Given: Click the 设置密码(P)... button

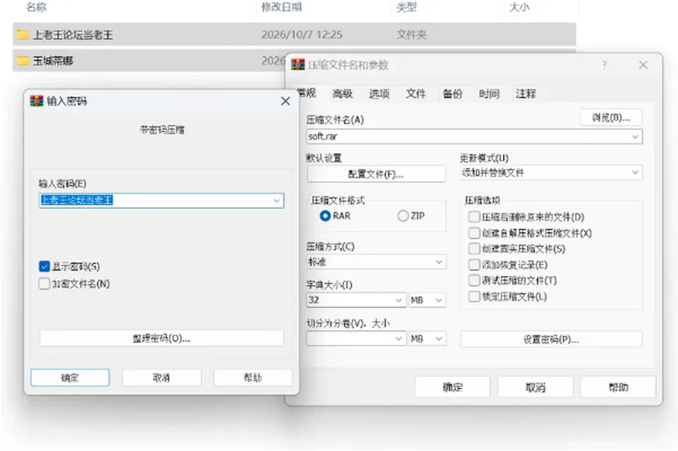Looking at the screenshot, I should click(552, 339).
